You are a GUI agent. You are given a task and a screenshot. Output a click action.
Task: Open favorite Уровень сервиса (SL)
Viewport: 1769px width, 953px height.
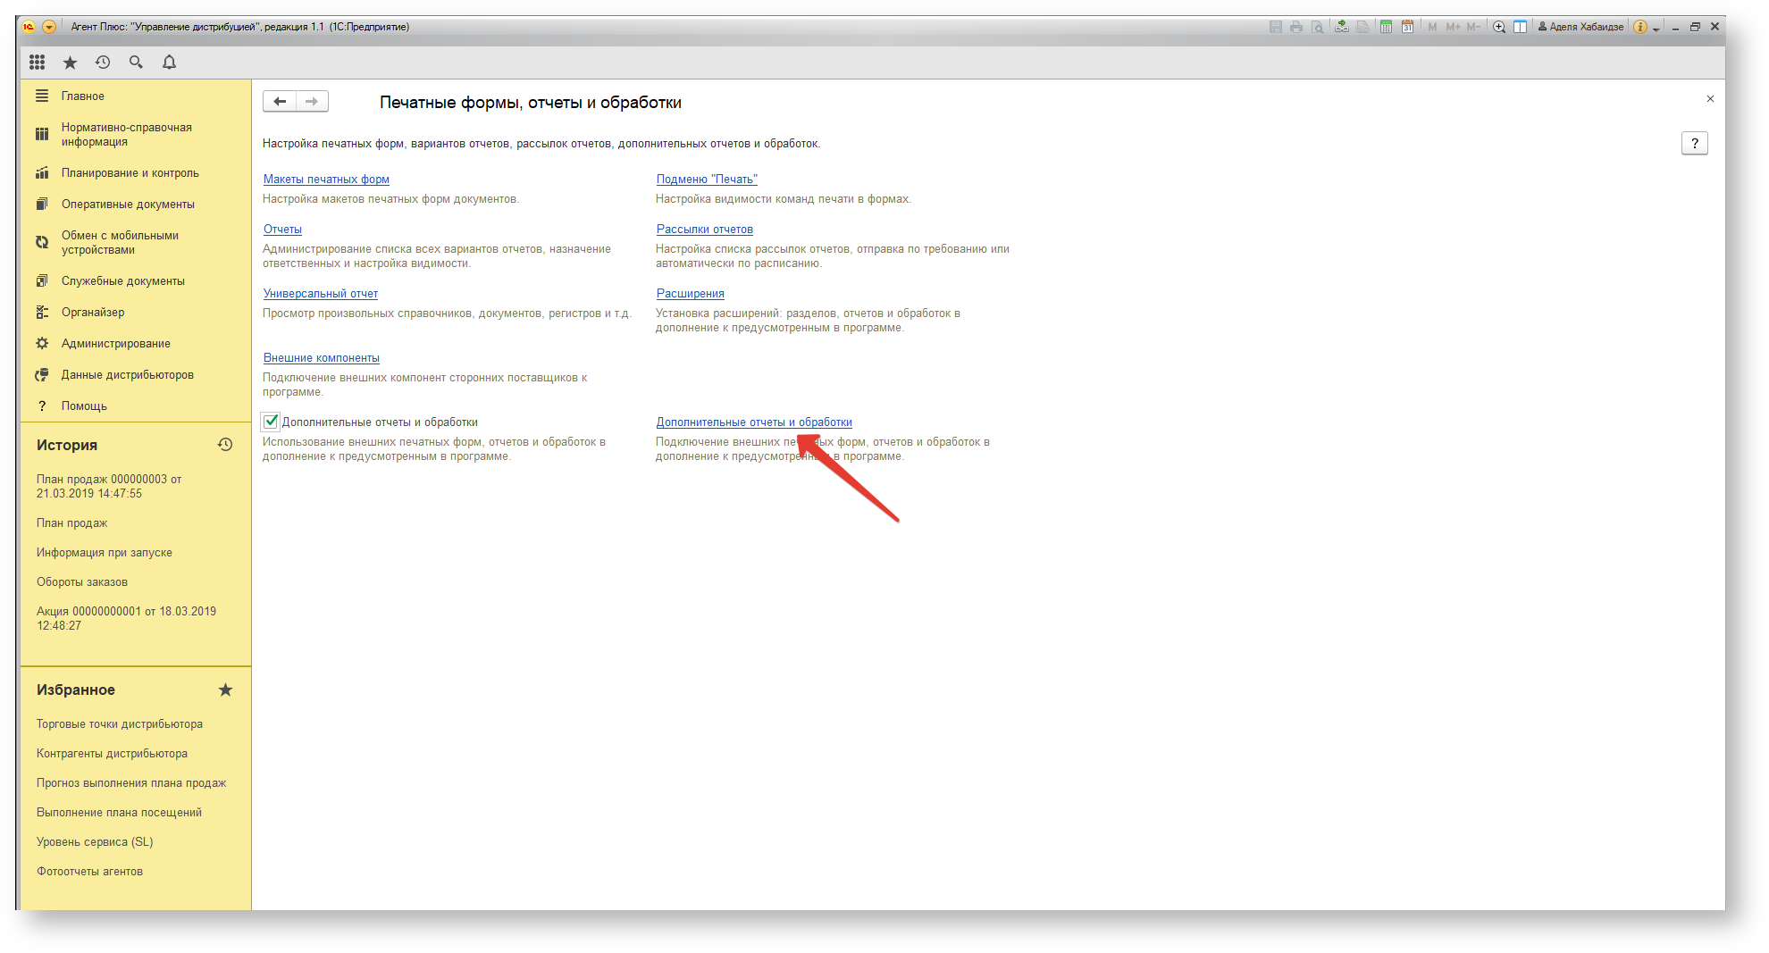95,842
